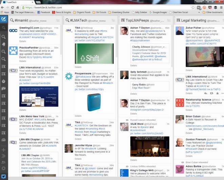This screenshot has height=180, width=224.
Task: Open Apps in bookmarks bar
Action: tap(5, 12)
